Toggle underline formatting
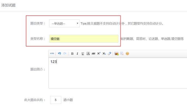Viewport: 187px width, 106px height. 83,54
